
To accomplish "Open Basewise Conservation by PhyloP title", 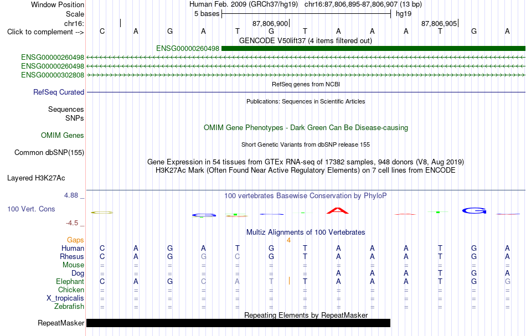I will pyautogui.click(x=306, y=196).
